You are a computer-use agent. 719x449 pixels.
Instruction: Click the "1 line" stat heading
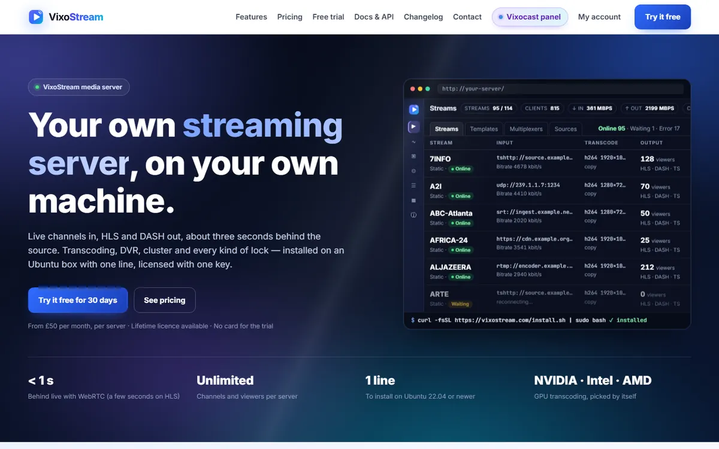tap(380, 380)
